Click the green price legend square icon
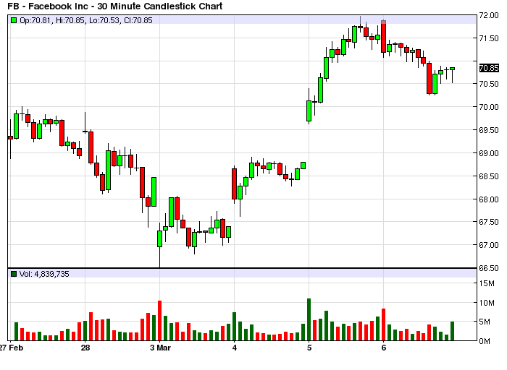The image size is (507, 370). pyautogui.click(x=14, y=20)
